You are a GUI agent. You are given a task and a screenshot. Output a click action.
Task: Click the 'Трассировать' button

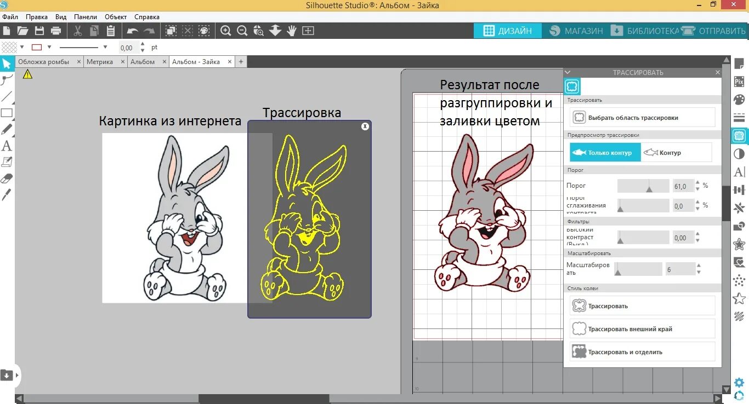(642, 305)
